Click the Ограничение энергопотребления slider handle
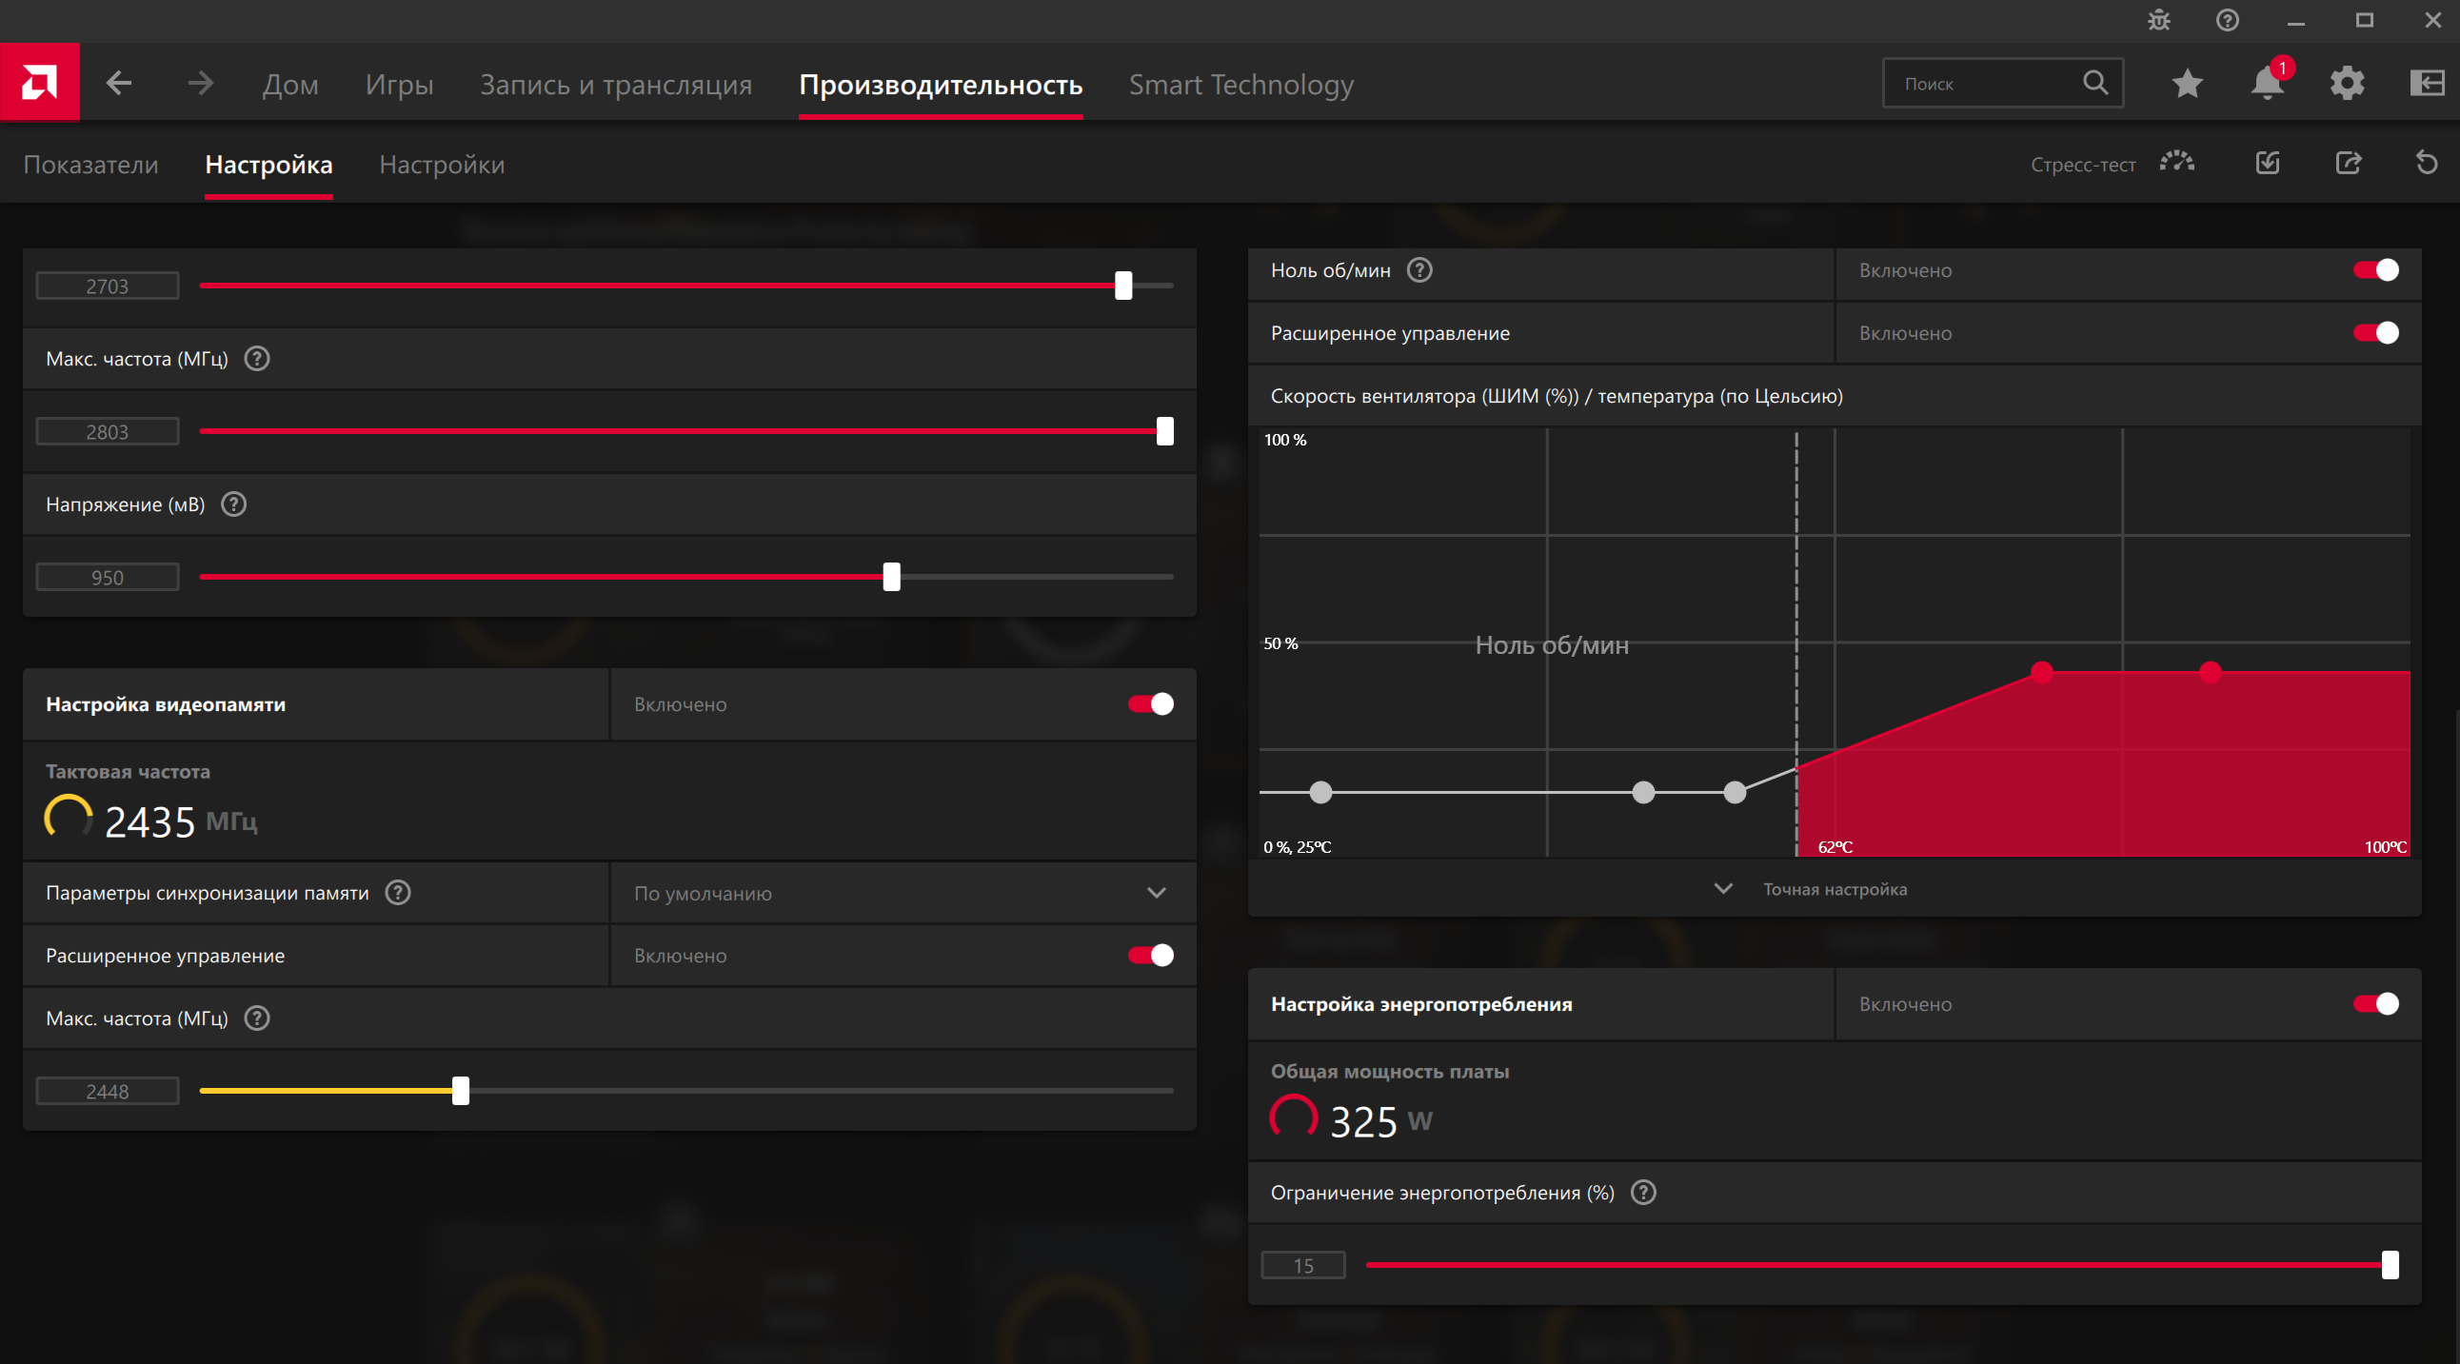 [x=2390, y=1265]
